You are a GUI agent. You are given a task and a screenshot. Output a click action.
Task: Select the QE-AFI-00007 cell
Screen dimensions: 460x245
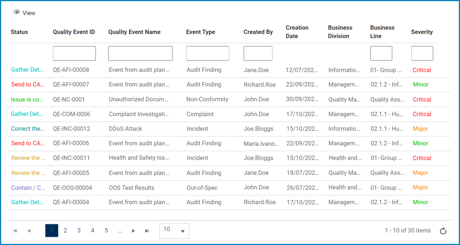pyautogui.click(x=71, y=84)
